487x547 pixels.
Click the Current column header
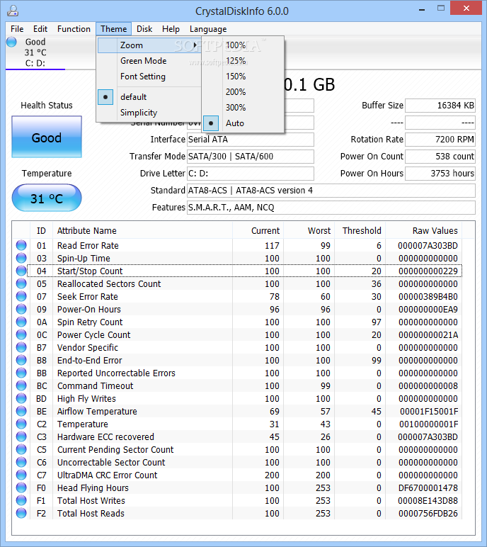(x=258, y=230)
